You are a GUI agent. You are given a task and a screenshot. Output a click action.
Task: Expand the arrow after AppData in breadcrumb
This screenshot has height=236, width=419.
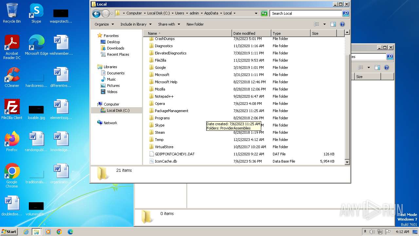coord(221,13)
